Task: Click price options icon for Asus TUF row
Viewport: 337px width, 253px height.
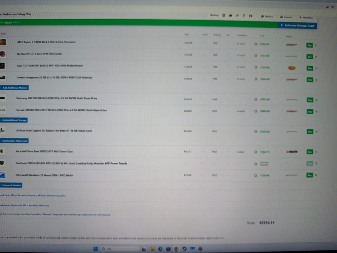Action: tap(256, 67)
